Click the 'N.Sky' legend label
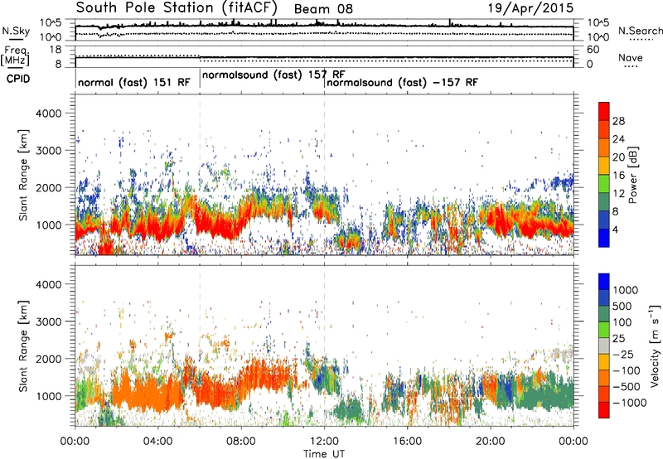 pyautogui.click(x=16, y=31)
